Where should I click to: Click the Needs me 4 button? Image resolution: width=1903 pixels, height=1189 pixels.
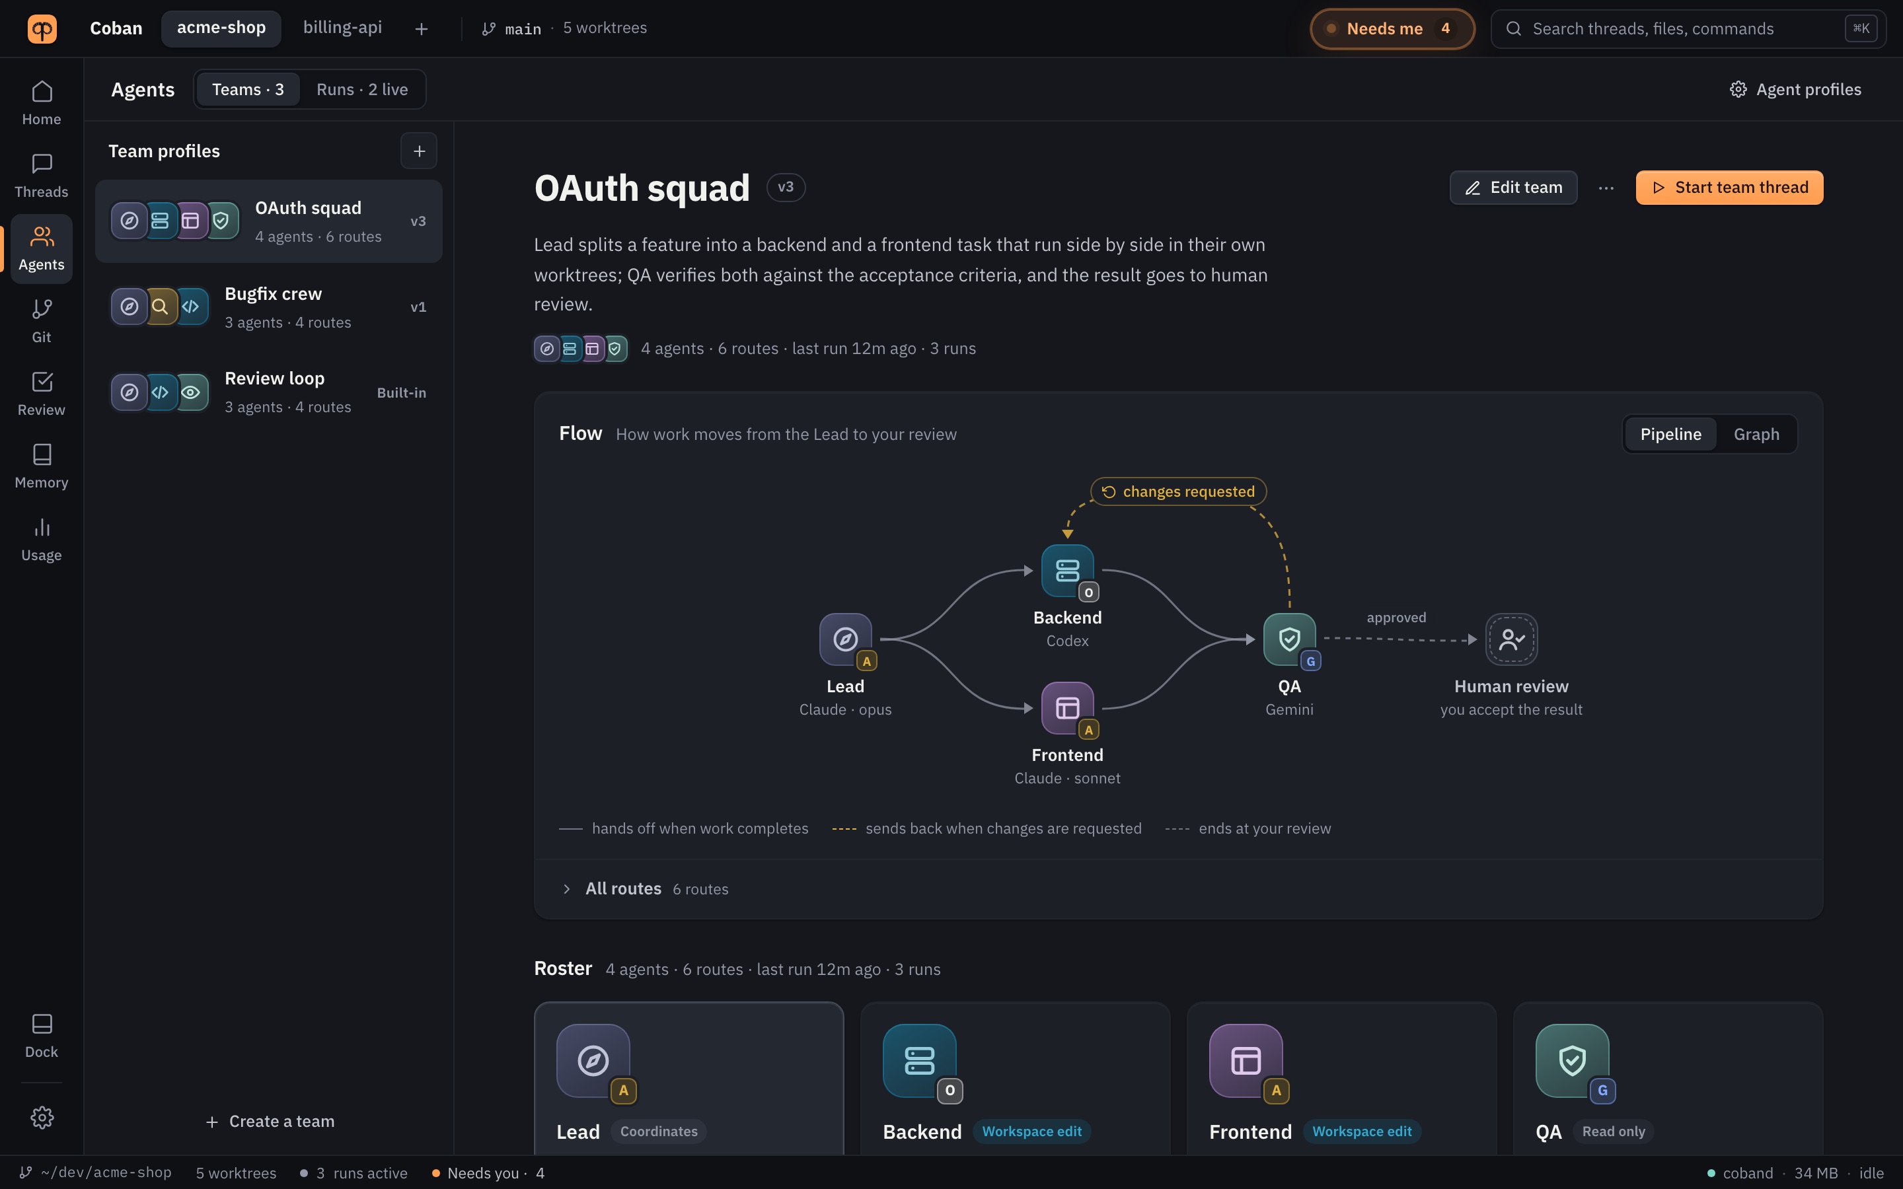(x=1392, y=29)
